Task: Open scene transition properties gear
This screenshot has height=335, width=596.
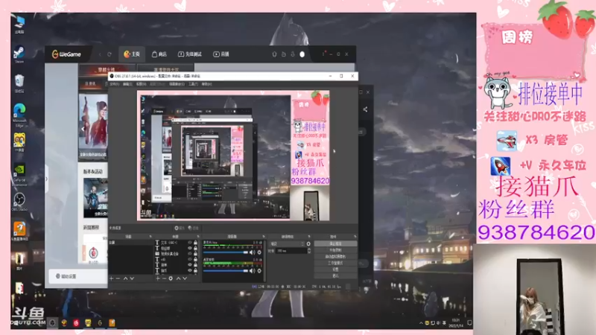Action: coord(308,244)
